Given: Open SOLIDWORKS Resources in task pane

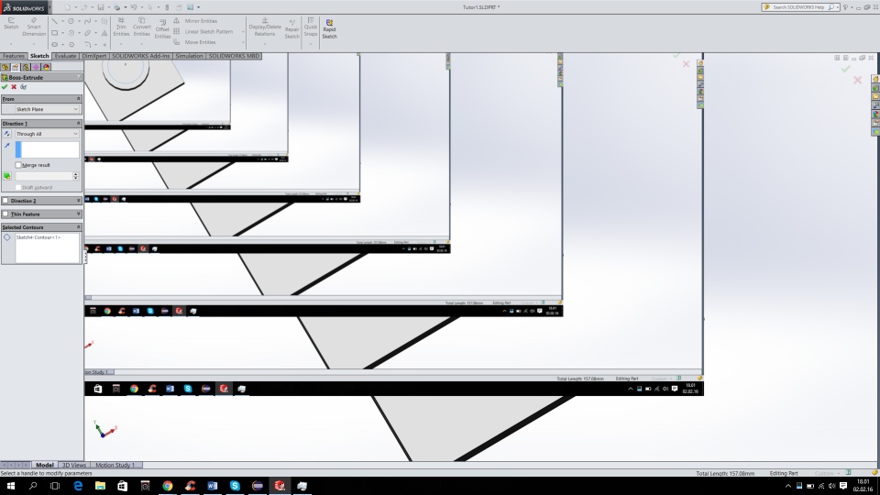Looking at the screenshot, I should coord(875,79).
